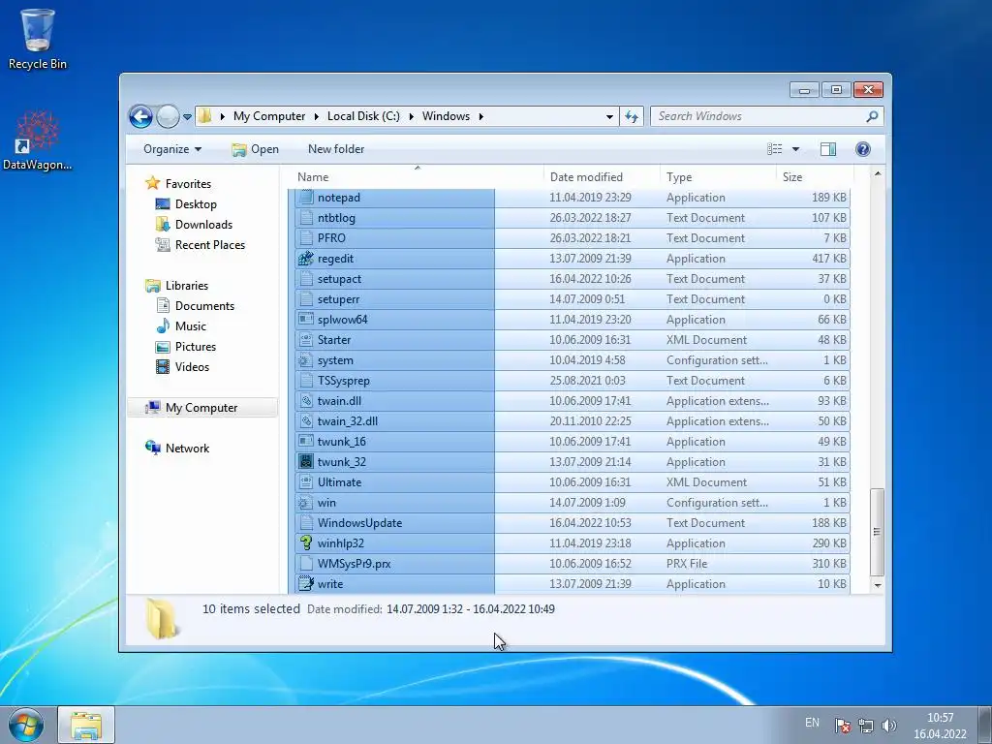Open the Recycle Bin desktop icon
The image size is (992, 744).
[38, 39]
